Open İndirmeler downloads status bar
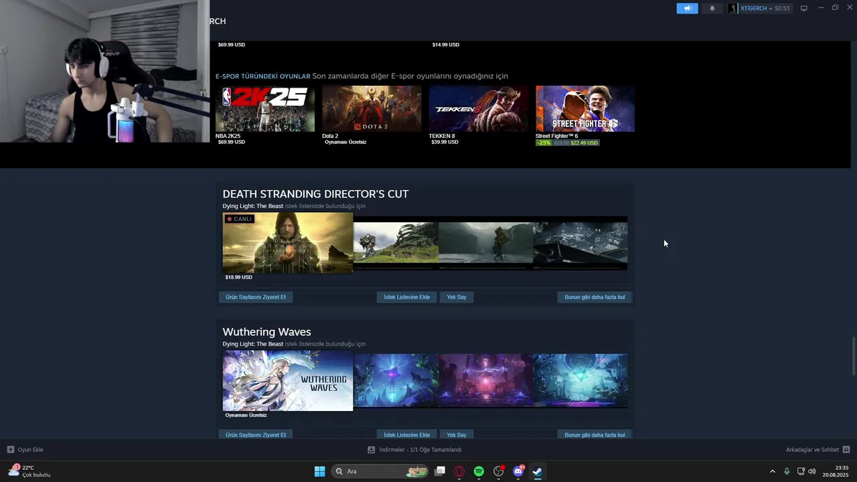 pyautogui.click(x=414, y=450)
